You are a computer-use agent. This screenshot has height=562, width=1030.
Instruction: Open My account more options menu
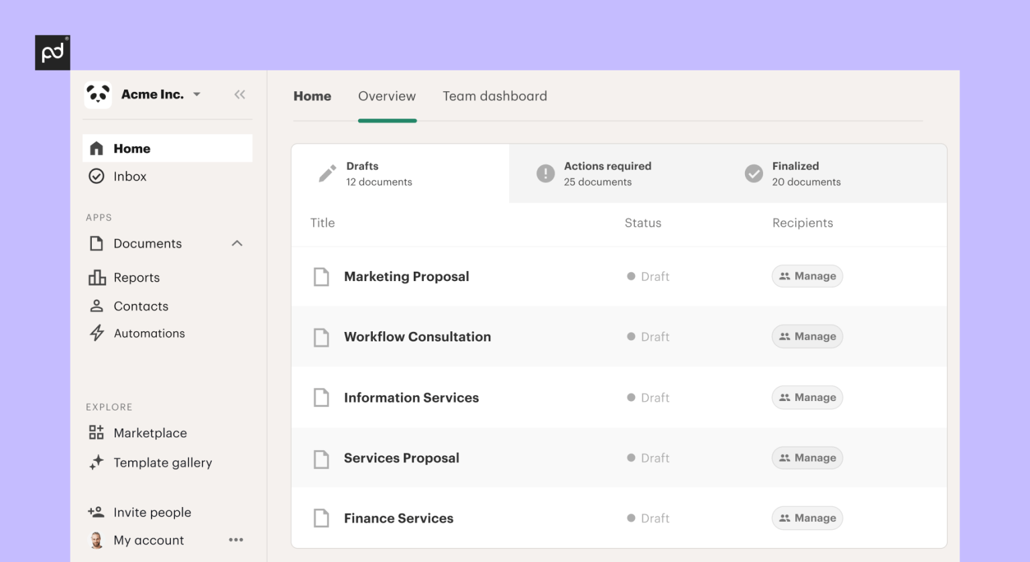pos(236,540)
